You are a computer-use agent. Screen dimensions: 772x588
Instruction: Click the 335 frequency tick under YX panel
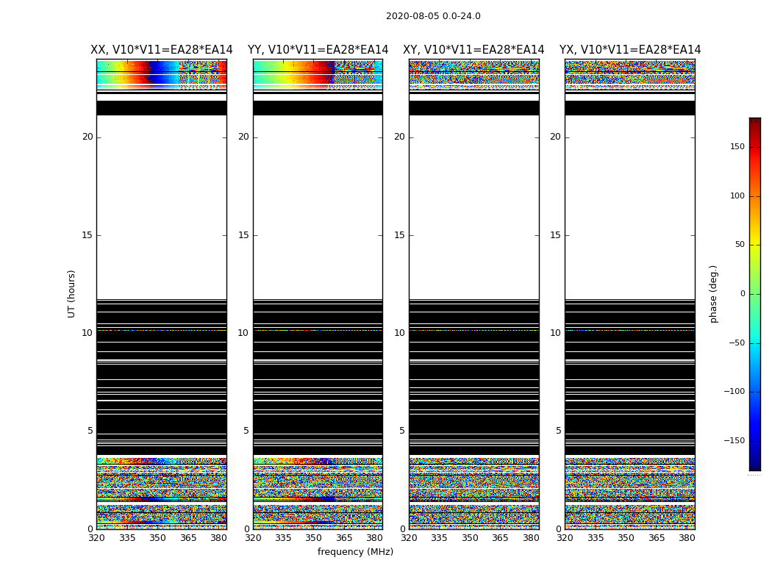click(x=596, y=538)
